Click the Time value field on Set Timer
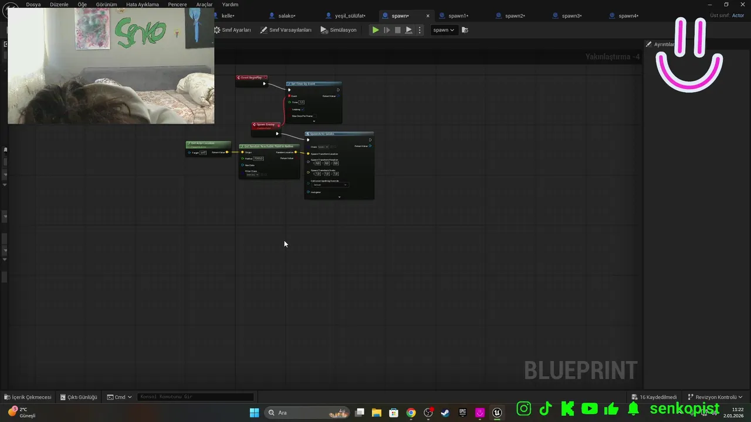 (301, 102)
